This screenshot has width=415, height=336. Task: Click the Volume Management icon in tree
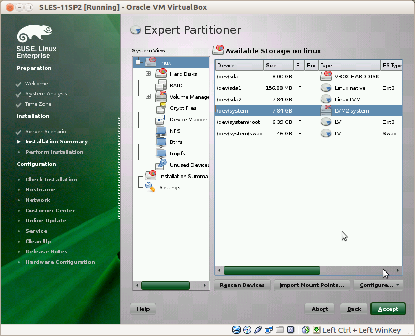pos(161,97)
